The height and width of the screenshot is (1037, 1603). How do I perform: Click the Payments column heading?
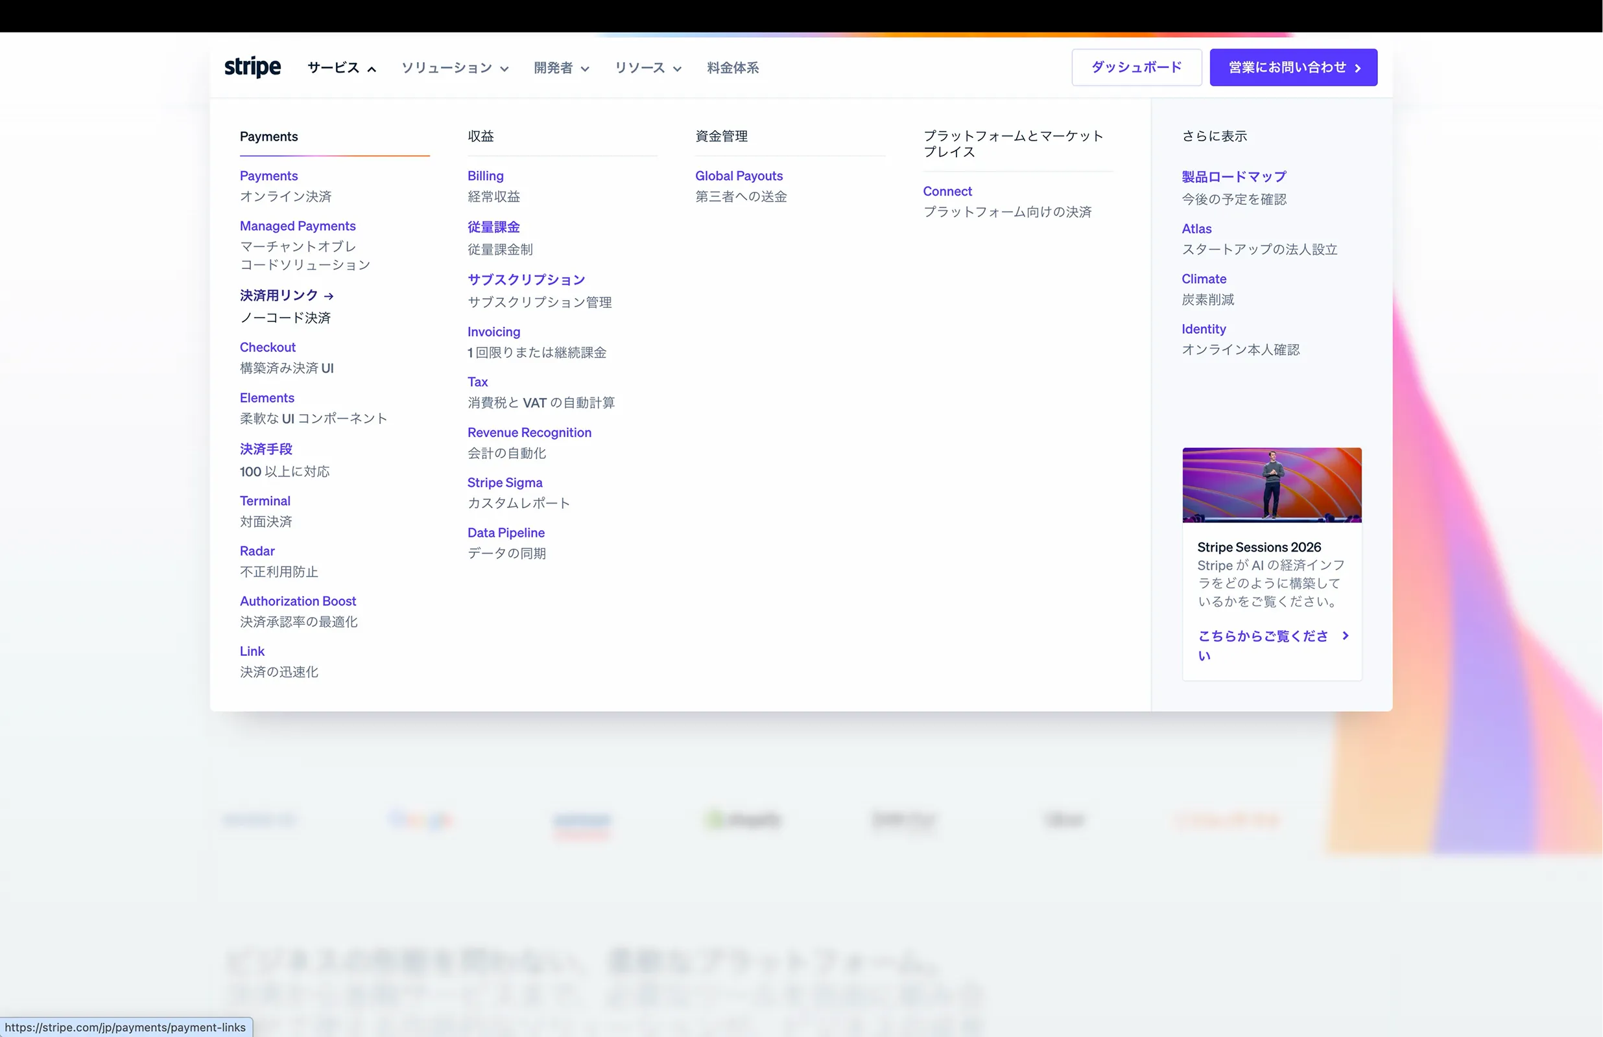[268, 136]
